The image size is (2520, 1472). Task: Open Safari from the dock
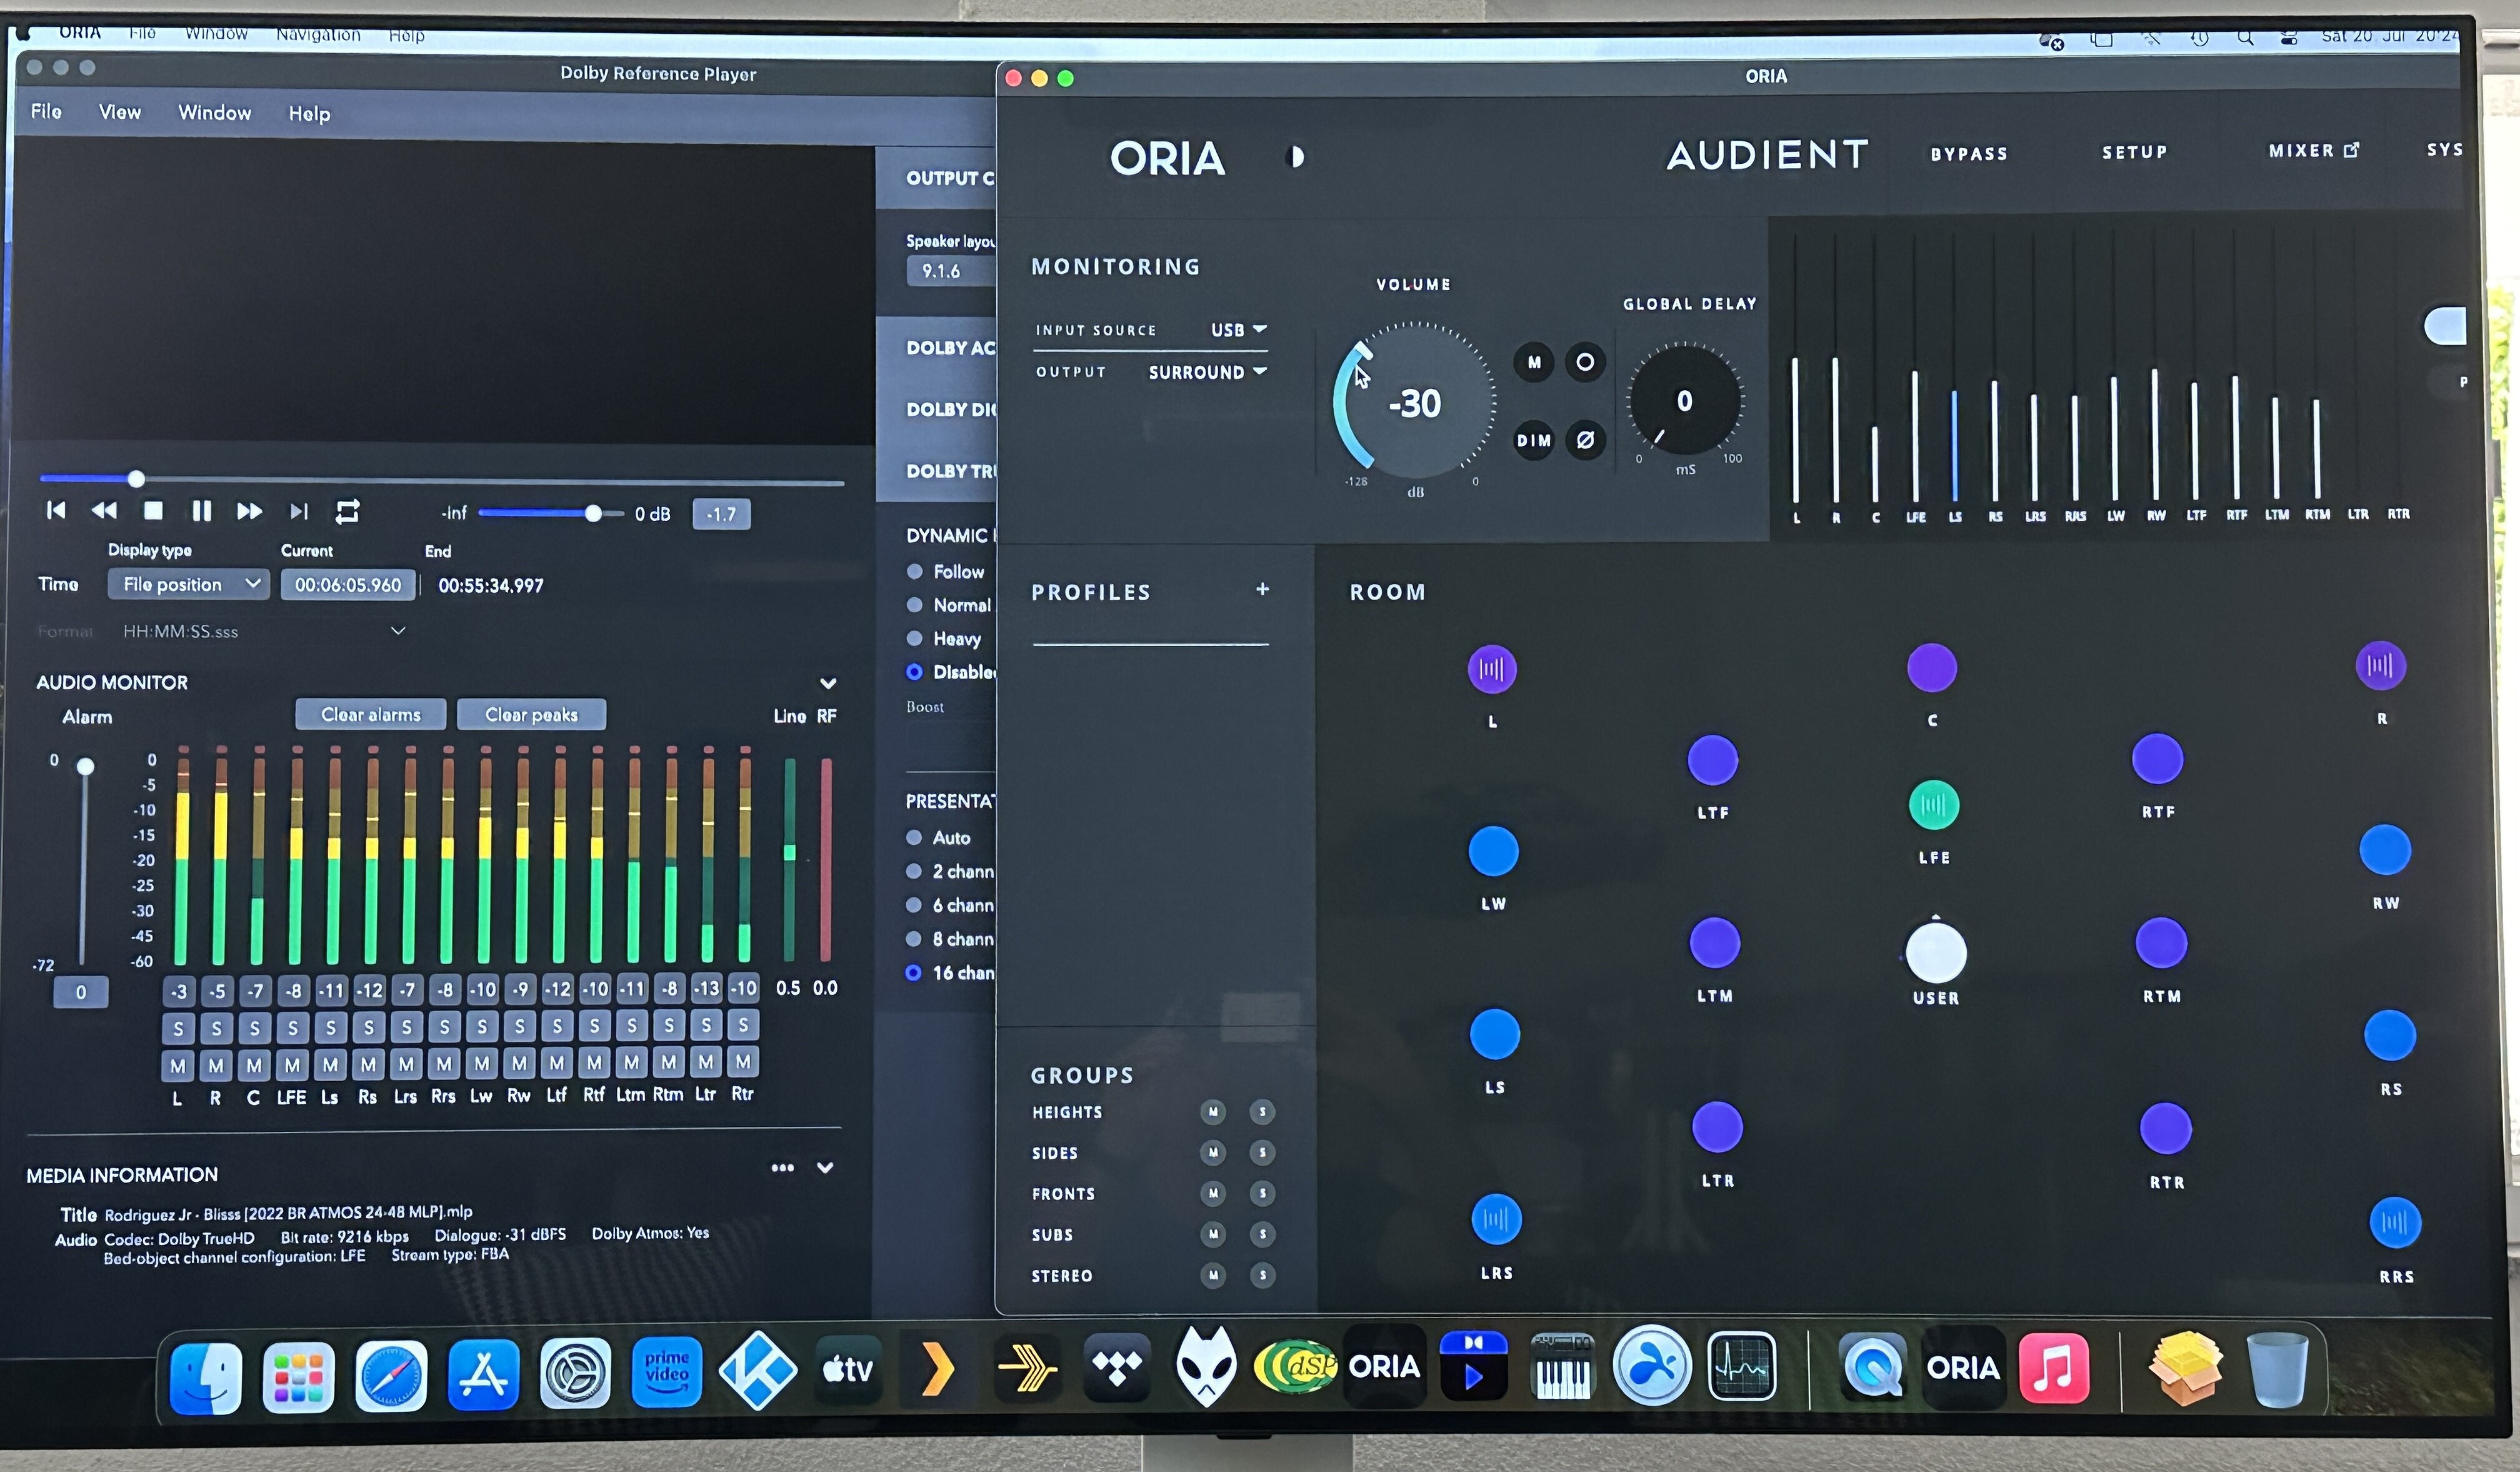pyautogui.click(x=391, y=1375)
